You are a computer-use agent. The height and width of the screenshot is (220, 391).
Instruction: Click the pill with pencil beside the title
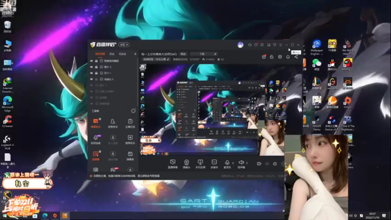[x=204, y=54]
